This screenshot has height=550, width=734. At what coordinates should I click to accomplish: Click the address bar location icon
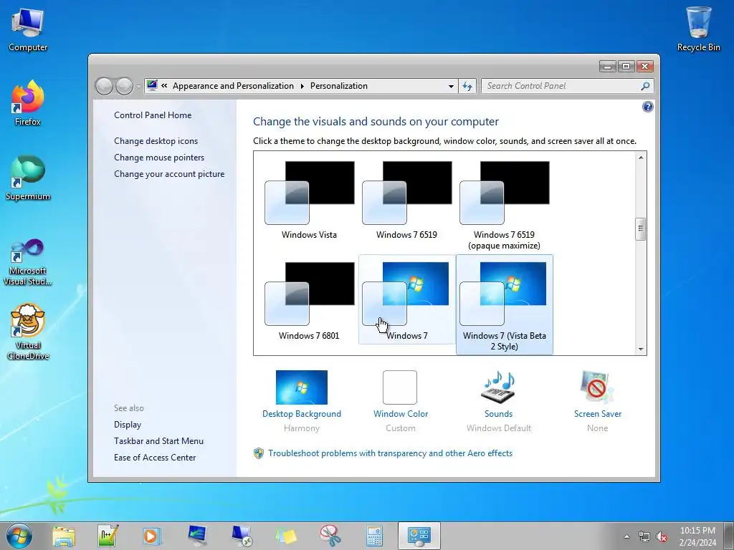point(152,86)
